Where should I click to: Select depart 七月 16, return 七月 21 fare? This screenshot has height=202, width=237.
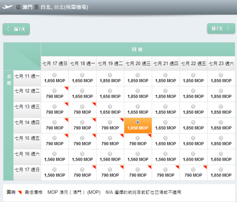point(166,154)
